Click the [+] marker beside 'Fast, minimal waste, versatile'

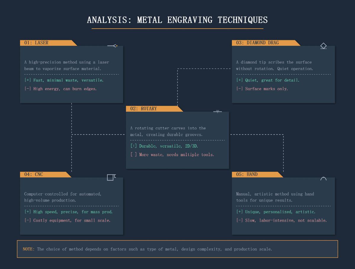coord(28,80)
